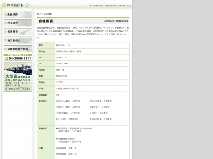Click the 専務取締役 officer line
The image size is (213, 159).
pos(66,154)
